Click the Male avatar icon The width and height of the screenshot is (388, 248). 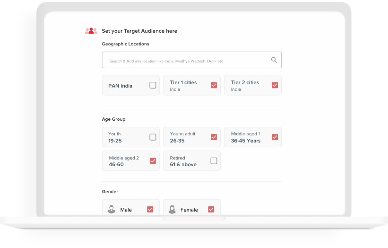click(112, 209)
